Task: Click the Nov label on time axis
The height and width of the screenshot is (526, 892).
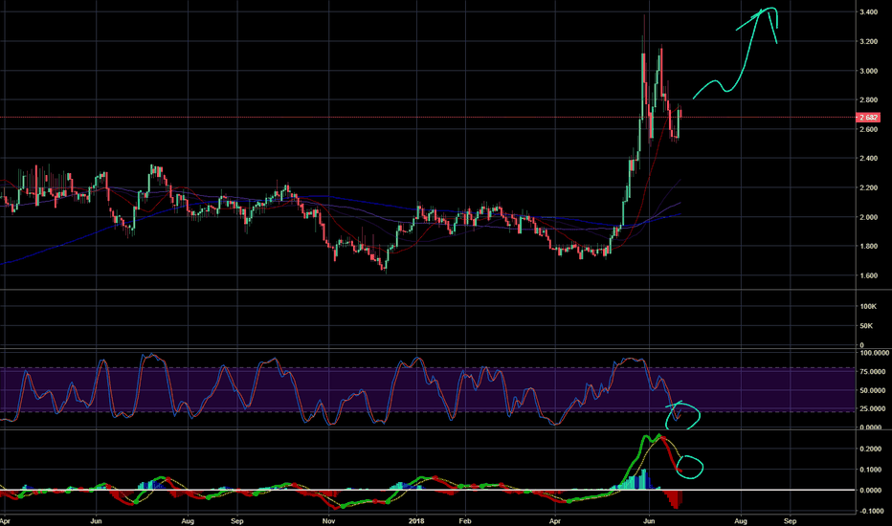Action: point(328,521)
